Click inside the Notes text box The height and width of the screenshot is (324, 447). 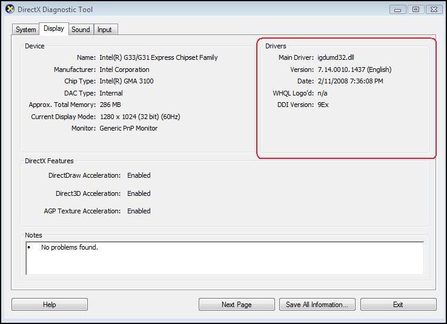click(225, 258)
